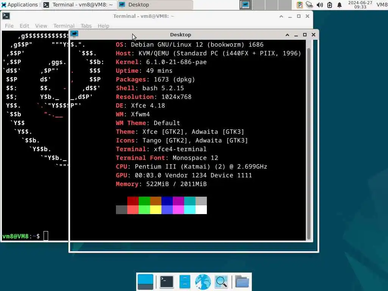This screenshot has height=291, width=388.
Task: Open the network connection tray icon
Action: pyautogui.click(x=309, y=5)
